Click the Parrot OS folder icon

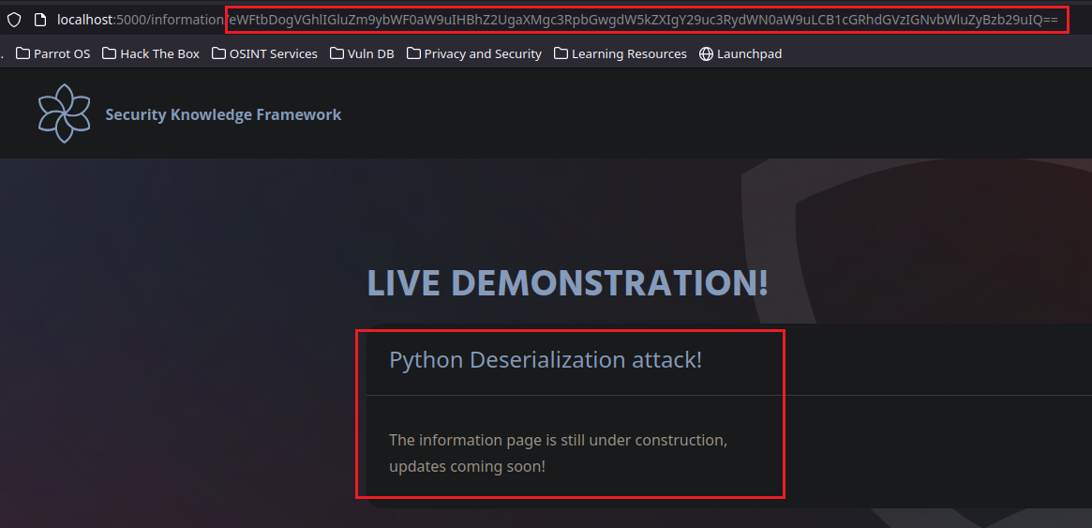(23, 54)
